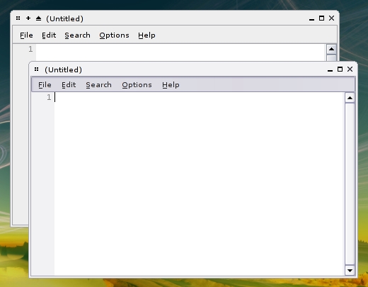This screenshot has height=287, width=368.
Task: Open Options menu in back window
Action: tap(114, 35)
